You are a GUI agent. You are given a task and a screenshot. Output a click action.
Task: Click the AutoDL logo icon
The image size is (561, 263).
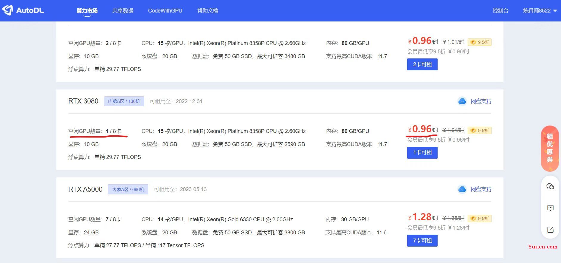point(7,10)
